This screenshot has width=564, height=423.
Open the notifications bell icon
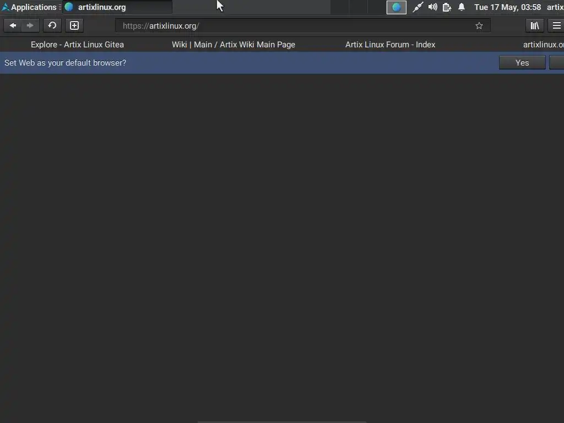point(462,7)
